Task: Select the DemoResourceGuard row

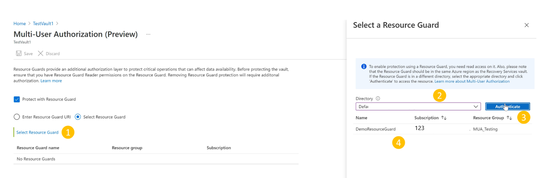Action: (375, 129)
